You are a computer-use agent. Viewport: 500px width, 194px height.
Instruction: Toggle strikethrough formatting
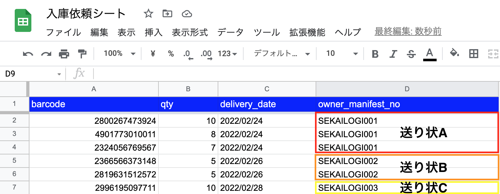tap(411, 54)
